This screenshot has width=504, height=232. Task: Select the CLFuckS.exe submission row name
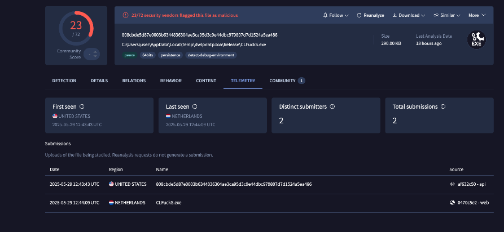point(169,202)
